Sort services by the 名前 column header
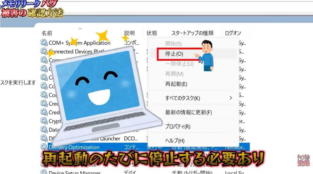This screenshot has width=313, height=174. [x=46, y=33]
